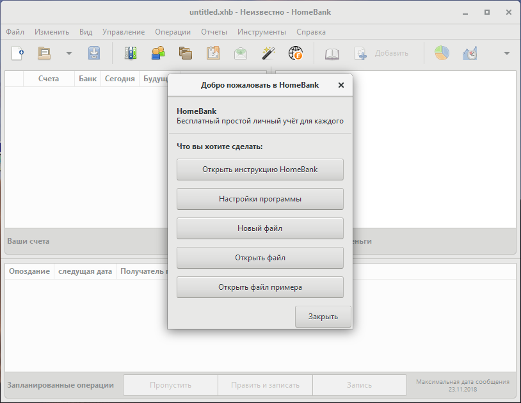
Task: Click the Show transactions book icon
Action: click(x=332, y=54)
